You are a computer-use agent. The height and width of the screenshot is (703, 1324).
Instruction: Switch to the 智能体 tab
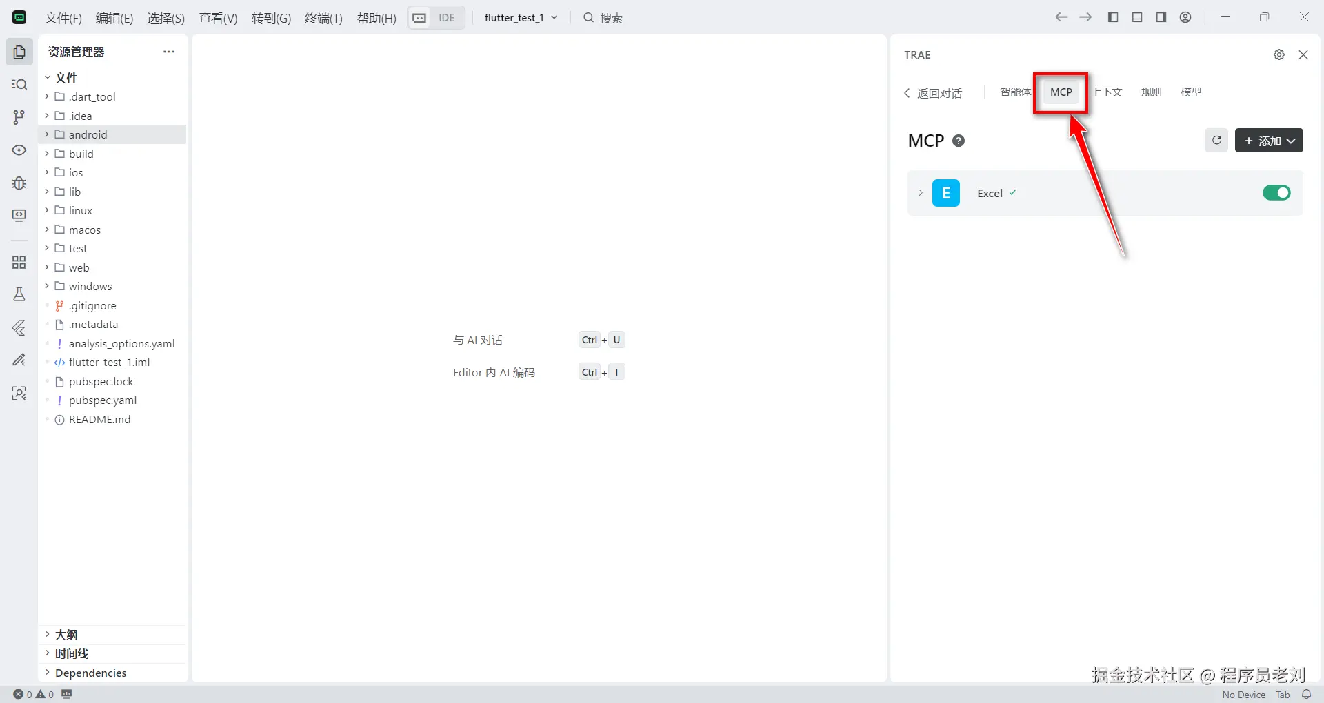(1015, 92)
